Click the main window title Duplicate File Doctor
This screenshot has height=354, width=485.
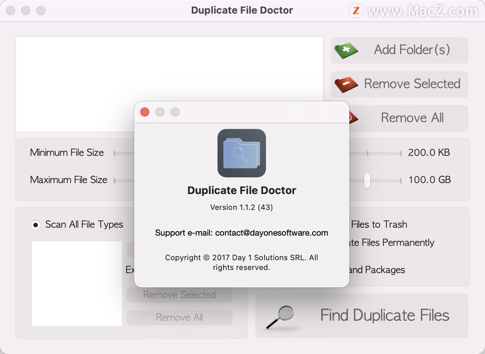242,10
